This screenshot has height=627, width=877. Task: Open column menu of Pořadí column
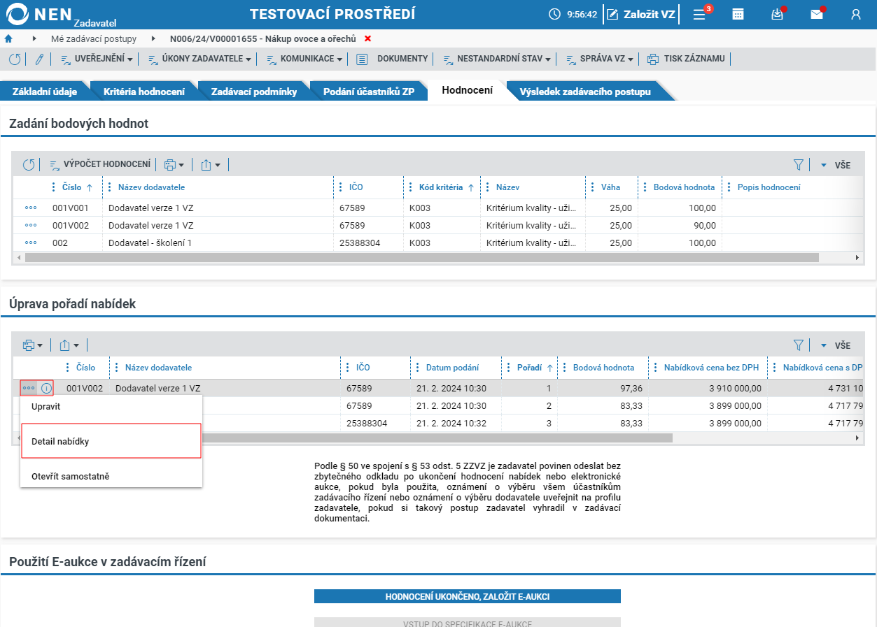click(x=509, y=368)
